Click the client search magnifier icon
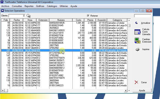Image resolution: width=160 pixels, height=99 pixels. coord(29,16)
